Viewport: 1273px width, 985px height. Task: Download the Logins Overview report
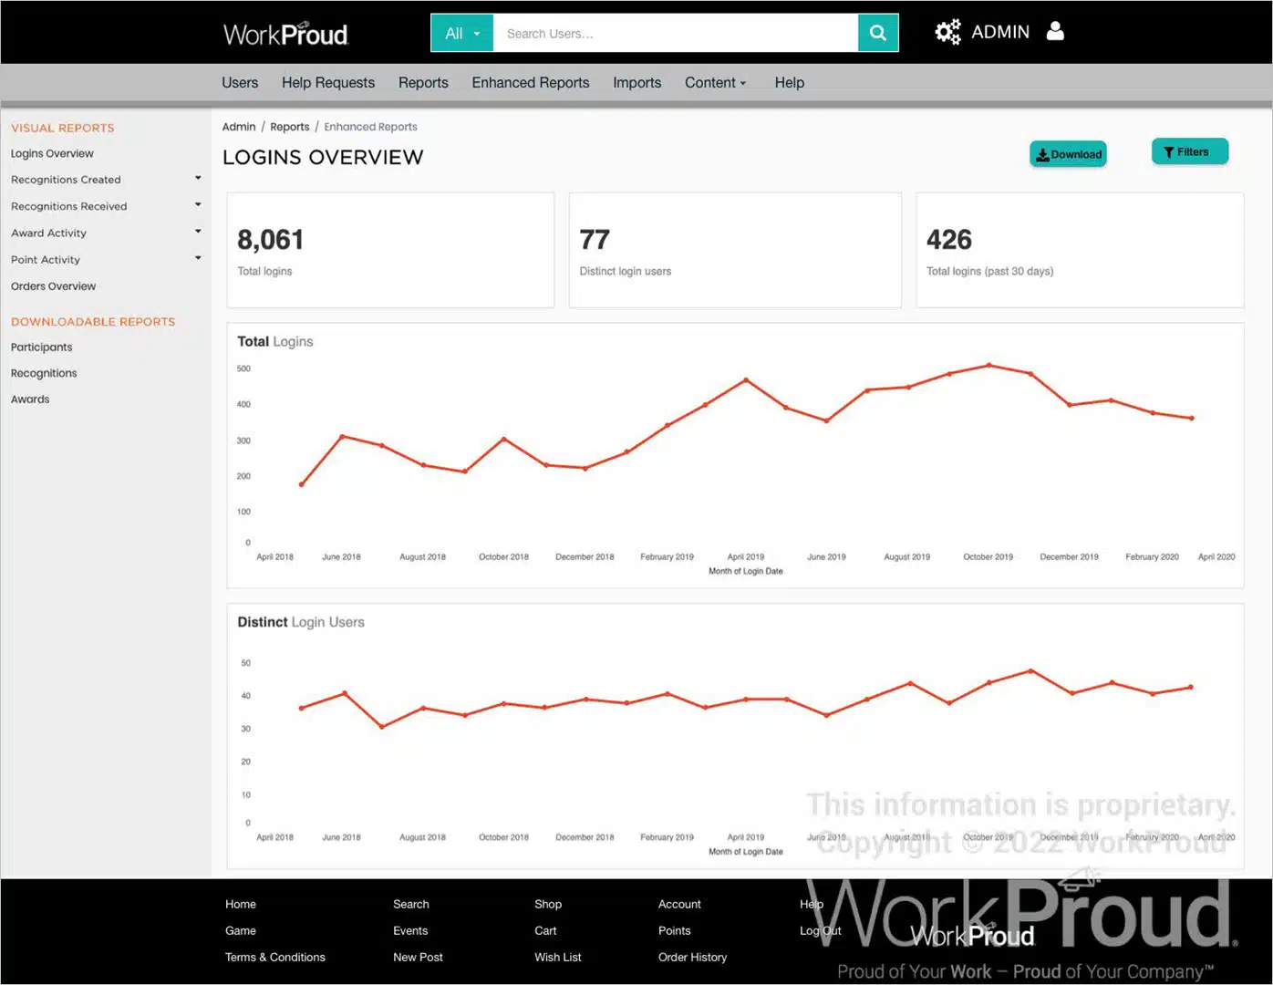tap(1068, 154)
